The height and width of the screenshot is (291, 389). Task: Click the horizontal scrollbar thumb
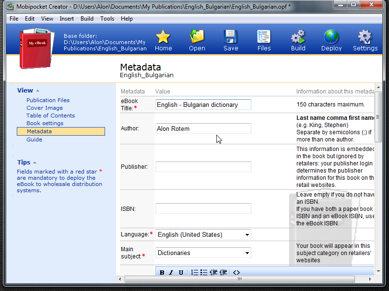pyautogui.click(x=240, y=279)
